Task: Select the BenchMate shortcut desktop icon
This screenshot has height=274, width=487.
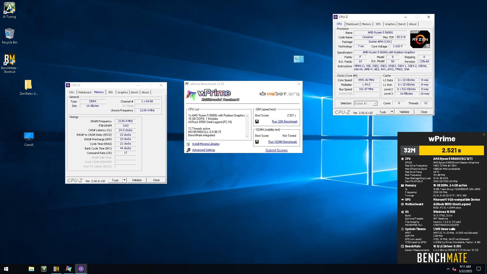Action: pos(9,63)
